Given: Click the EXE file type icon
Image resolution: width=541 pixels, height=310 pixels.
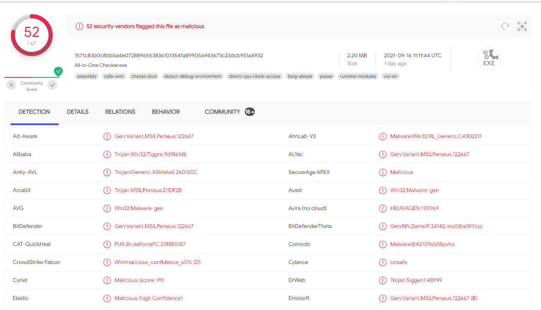Looking at the screenshot, I should [x=489, y=58].
